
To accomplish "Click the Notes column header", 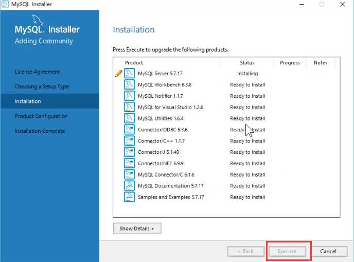I will (321, 63).
